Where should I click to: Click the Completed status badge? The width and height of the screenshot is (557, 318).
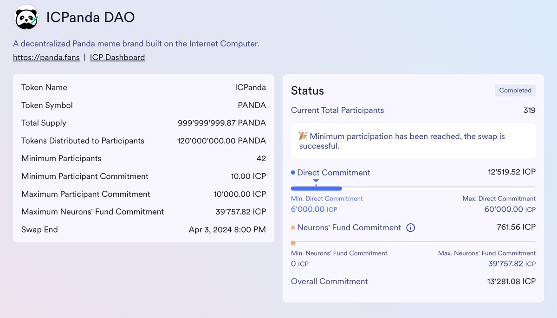click(x=515, y=90)
